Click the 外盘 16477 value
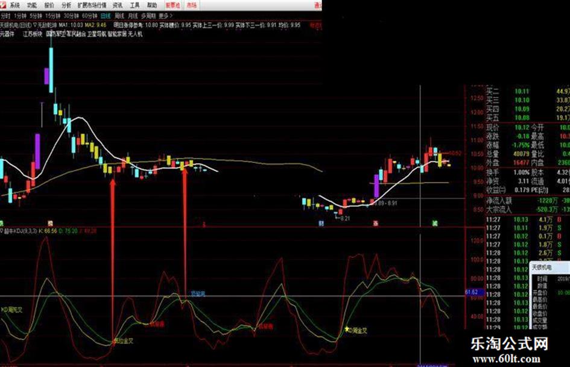570x367 pixels. pyautogui.click(x=521, y=163)
